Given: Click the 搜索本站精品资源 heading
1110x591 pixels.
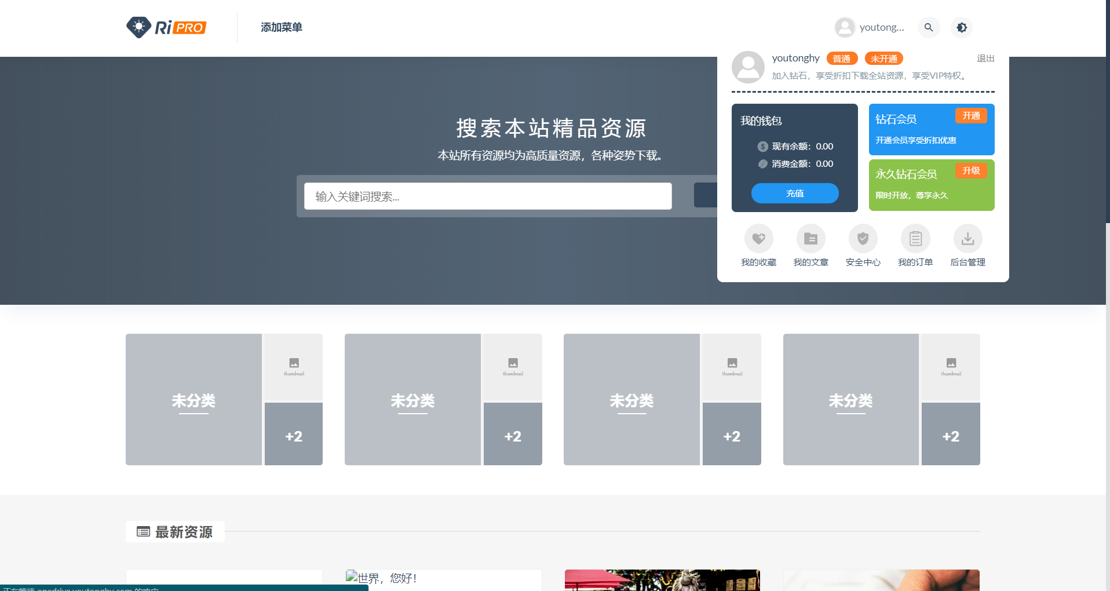Looking at the screenshot, I should pos(551,128).
